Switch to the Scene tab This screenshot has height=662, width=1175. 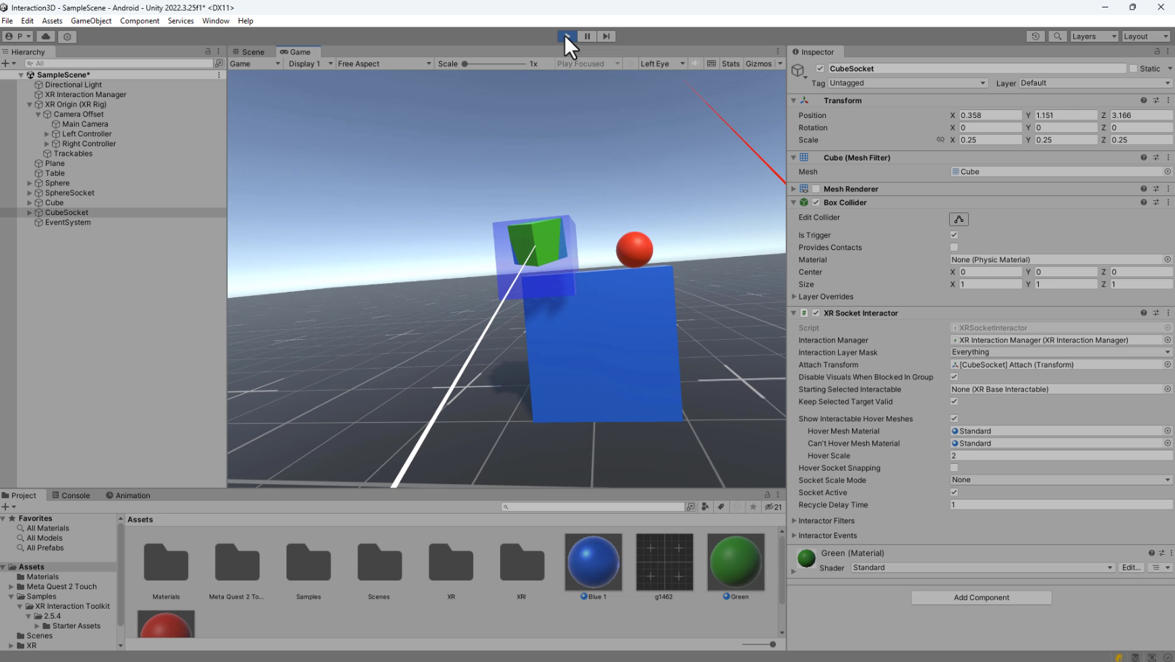250,51
